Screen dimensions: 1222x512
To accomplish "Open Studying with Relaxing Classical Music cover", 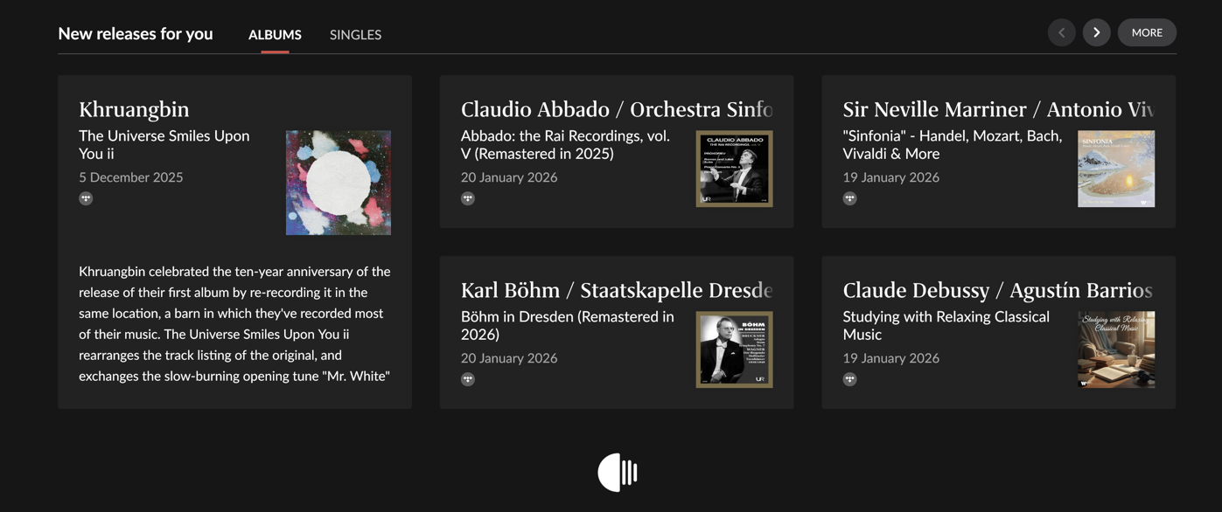I will pos(1116,349).
